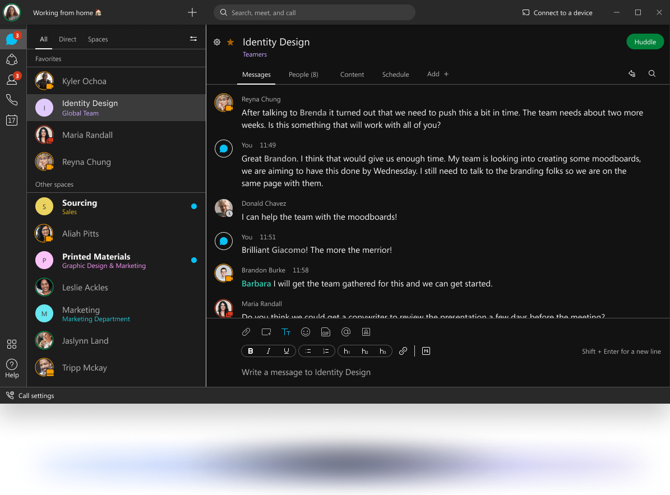The width and height of the screenshot is (670, 495).
Task: Open the Meetings calendar icon
Action: (x=12, y=120)
